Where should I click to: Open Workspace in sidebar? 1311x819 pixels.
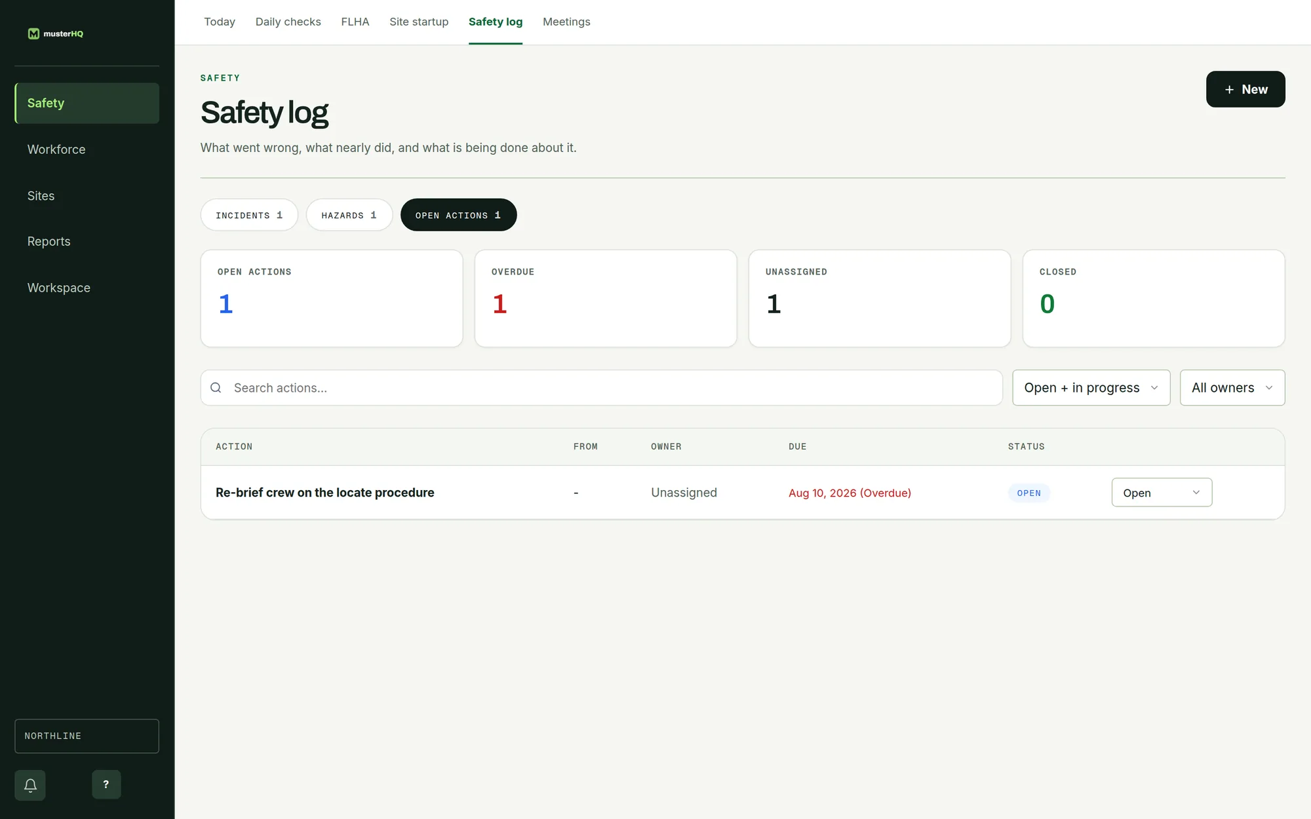(87, 288)
